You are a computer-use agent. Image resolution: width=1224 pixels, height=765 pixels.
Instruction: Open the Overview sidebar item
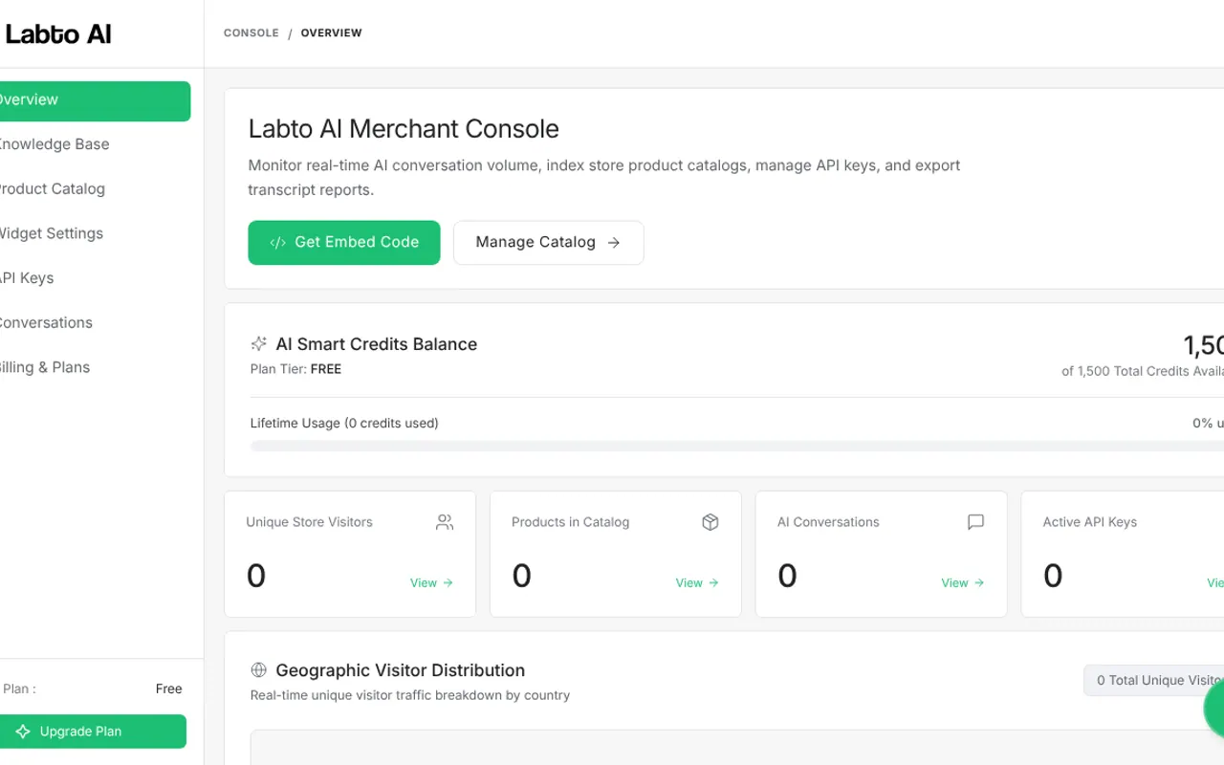(95, 100)
